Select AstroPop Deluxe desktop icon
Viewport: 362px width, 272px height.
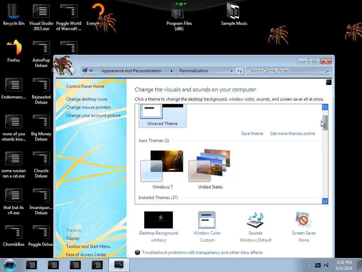pyautogui.click(x=41, y=54)
